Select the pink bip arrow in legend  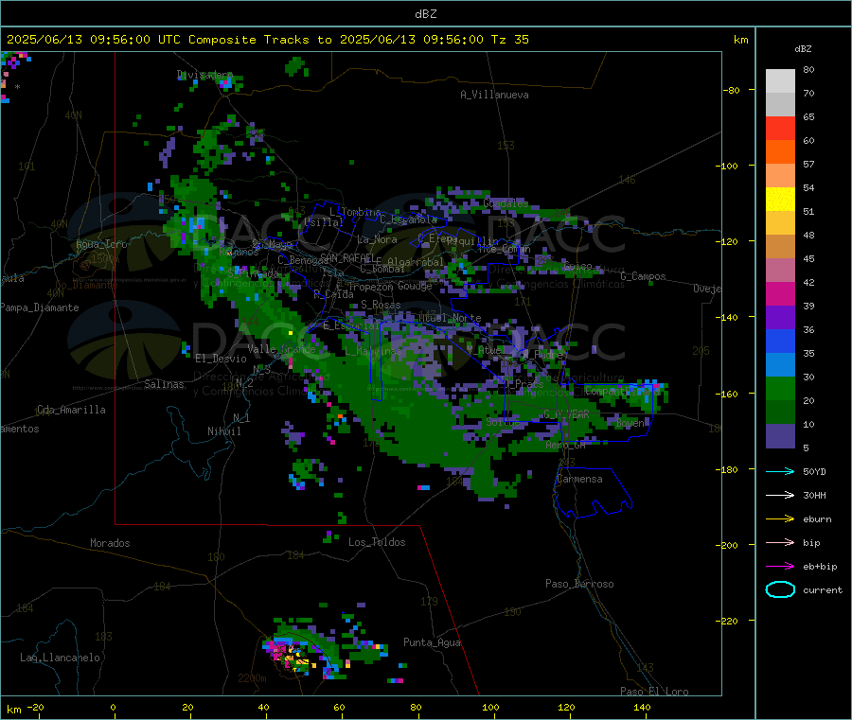(x=780, y=542)
